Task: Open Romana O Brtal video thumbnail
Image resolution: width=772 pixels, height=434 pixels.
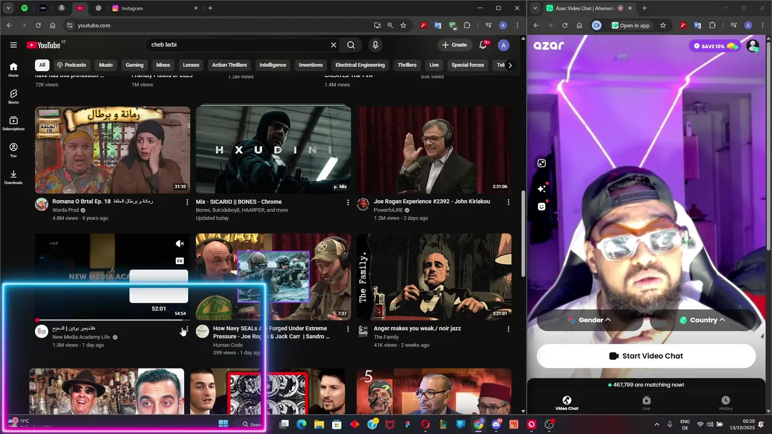Action: coord(112,150)
